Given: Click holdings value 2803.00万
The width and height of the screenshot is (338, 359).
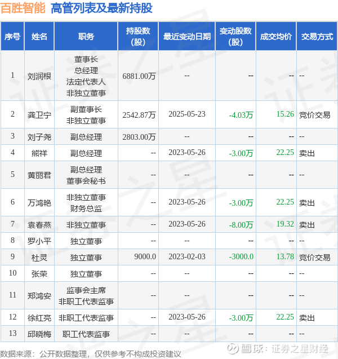Looking at the screenshot, I should coord(139,137).
